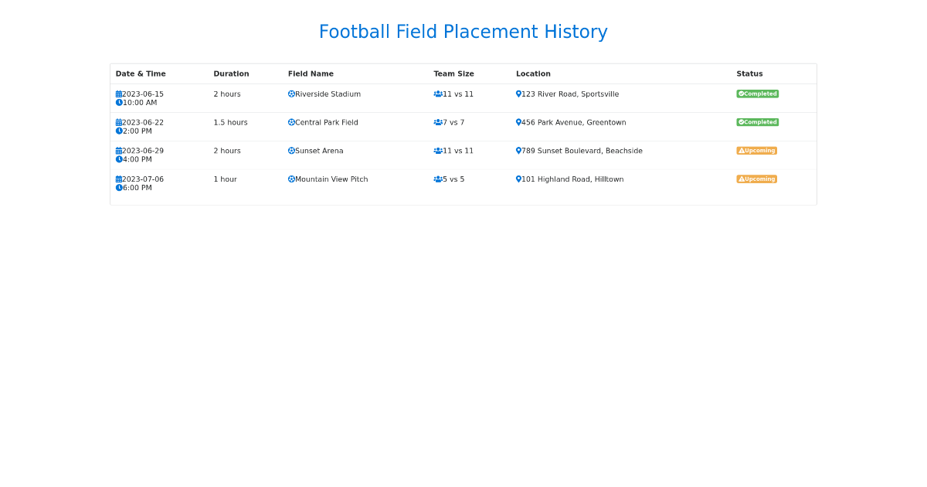
Task: Click the Completed badge for Central Park Field
Action: pos(757,122)
